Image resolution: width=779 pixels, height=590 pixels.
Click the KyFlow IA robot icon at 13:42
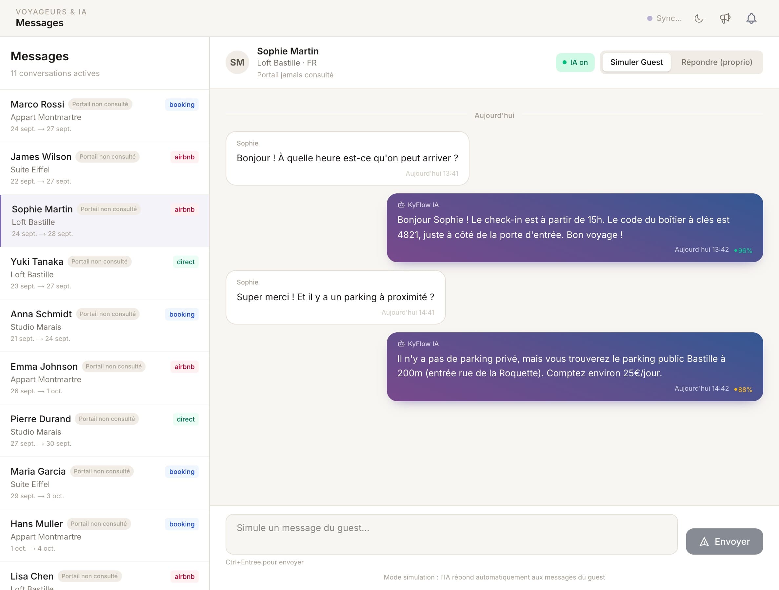tap(401, 205)
